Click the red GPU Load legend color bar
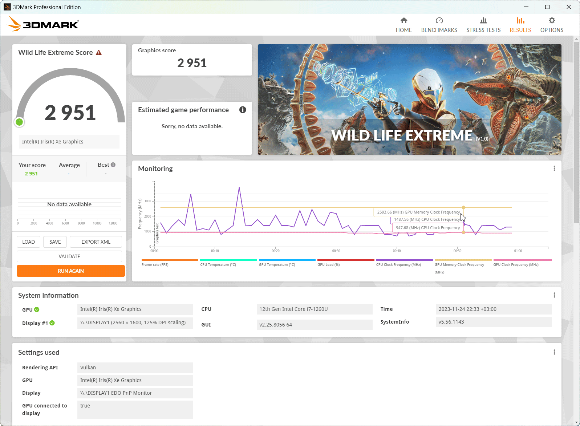The image size is (580, 426). tap(346, 260)
